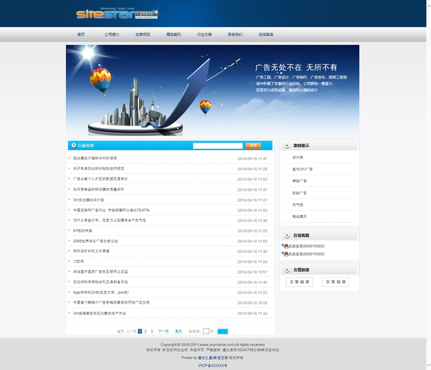431x370 pixels.
Task: Click the arrow icon next to 友情链接
Action: (287, 270)
